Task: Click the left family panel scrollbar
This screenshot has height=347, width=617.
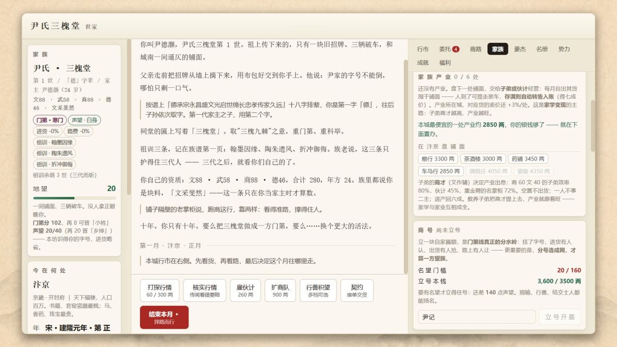Action: tap(129, 117)
